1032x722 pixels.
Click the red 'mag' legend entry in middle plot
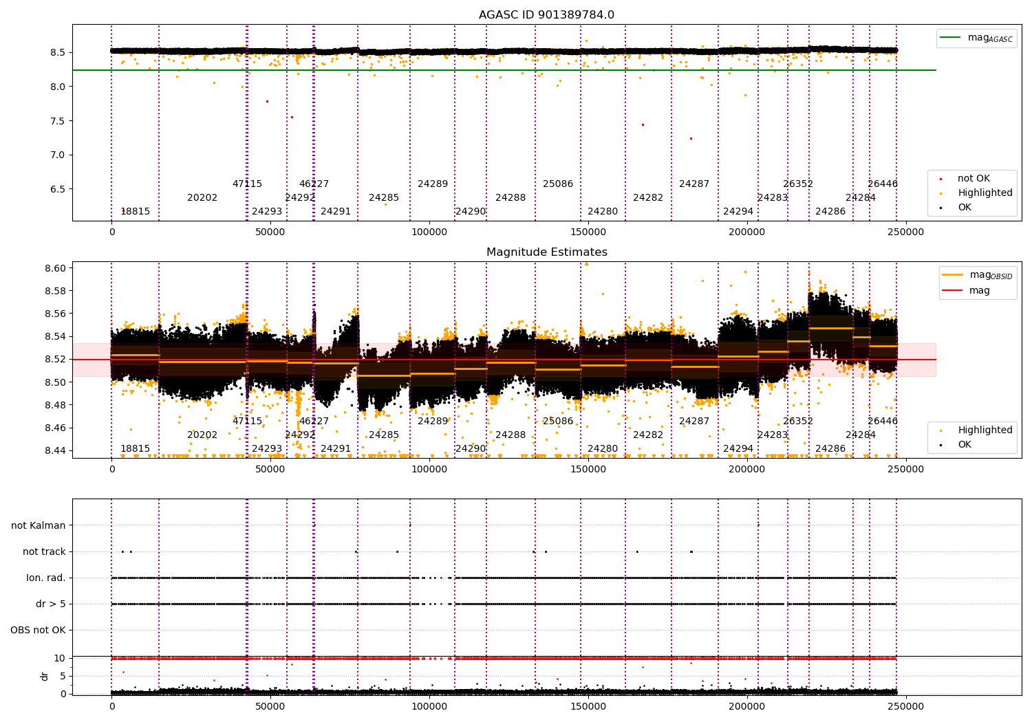pos(967,291)
